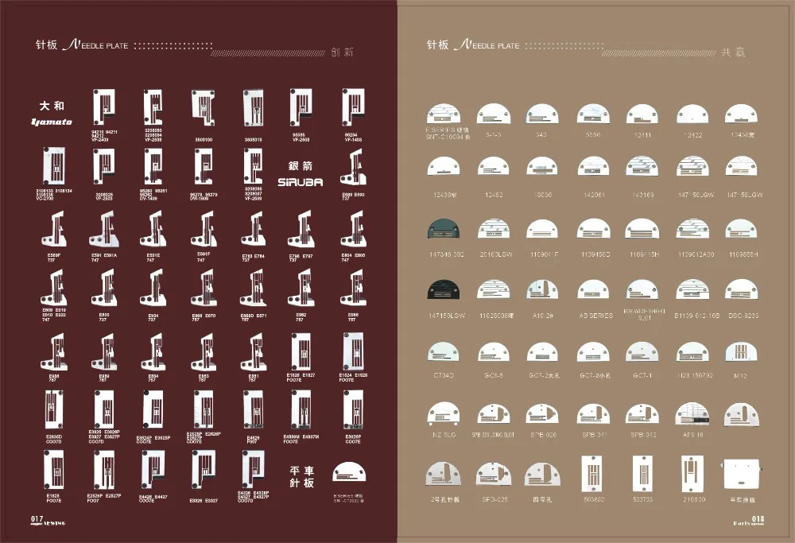This screenshot has height=543, width=795.
Task: Select the VF-1403 needle plate image
Action: (x=353, y=107)
